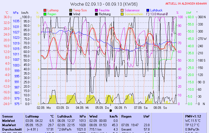Click the 'PMV+1:12' header in the table
The width and height of the screenshot is (209, 133).
click(x=191, y=116)
